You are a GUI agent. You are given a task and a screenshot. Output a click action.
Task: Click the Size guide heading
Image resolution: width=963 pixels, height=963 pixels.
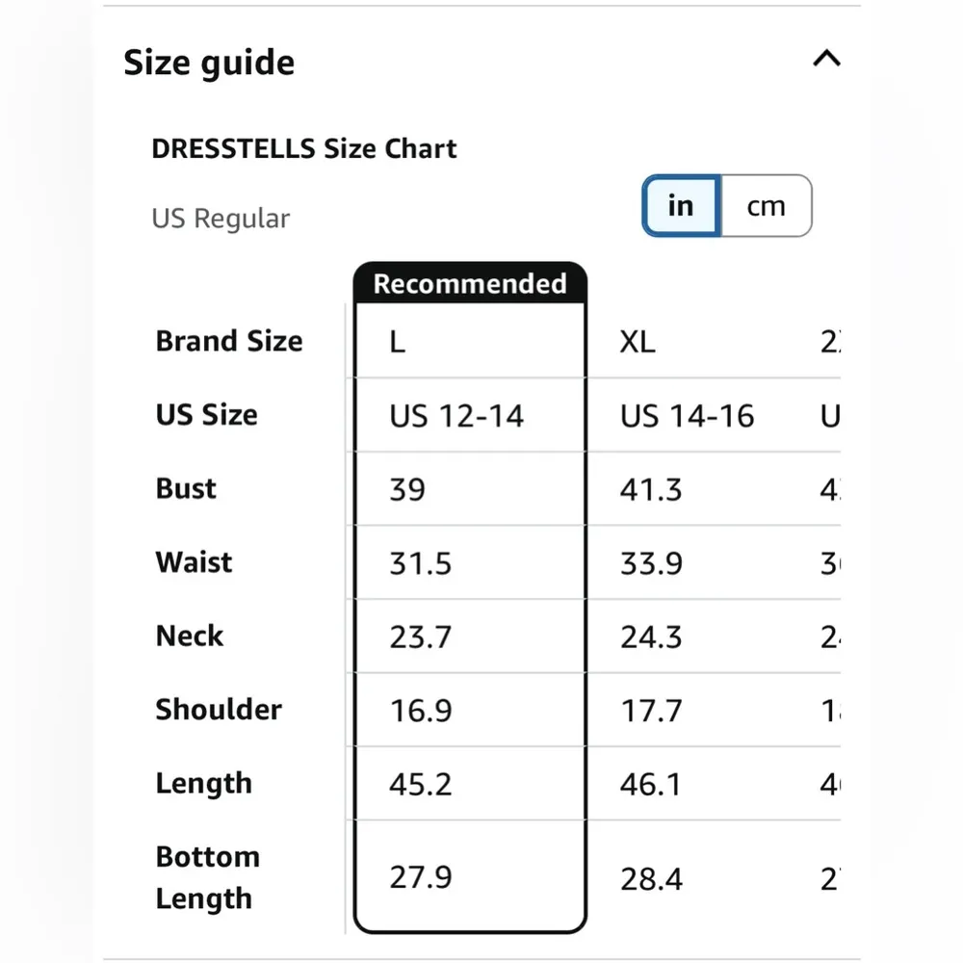point(209,63)
